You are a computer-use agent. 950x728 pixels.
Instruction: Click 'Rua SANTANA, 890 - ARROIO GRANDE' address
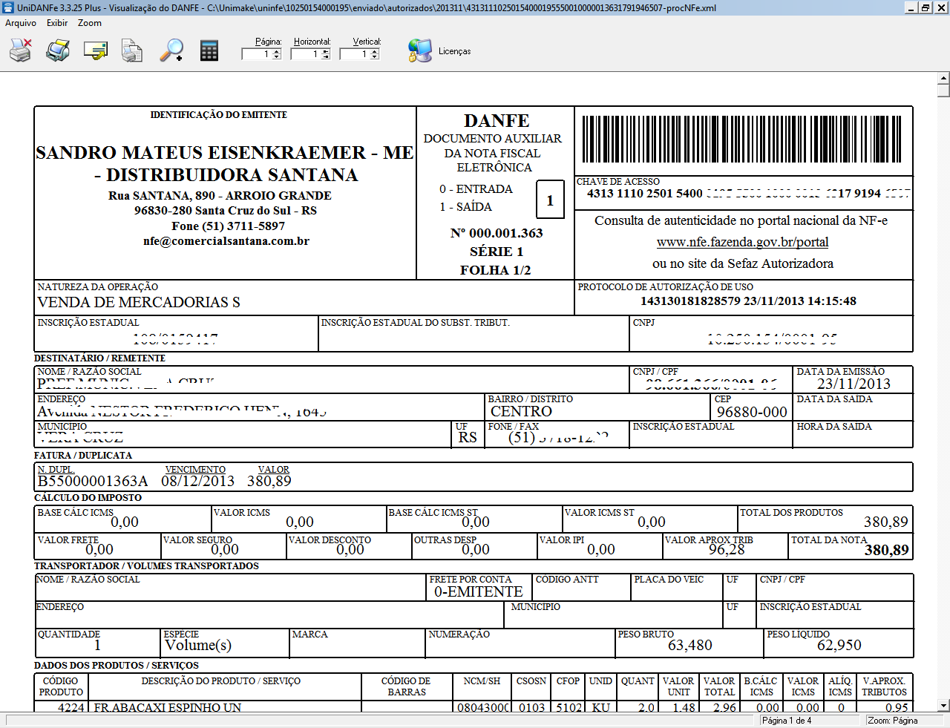pyautogui.click(x=220, y=196)
